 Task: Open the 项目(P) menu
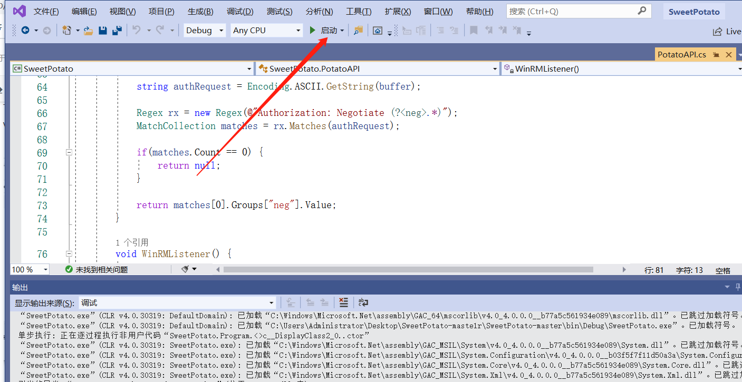coord(161,12)
